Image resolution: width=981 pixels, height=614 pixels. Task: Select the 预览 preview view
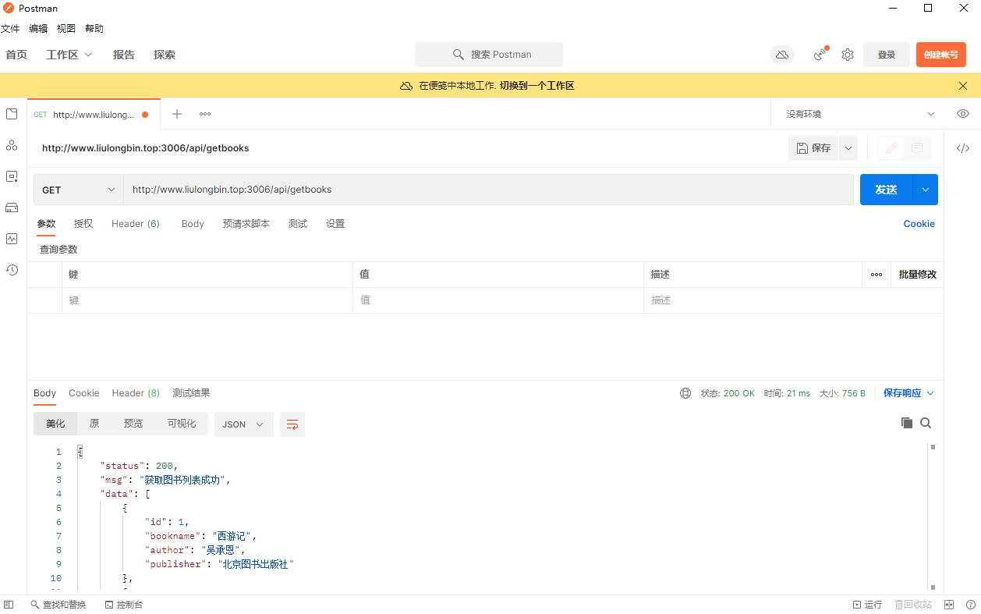click(x=133, y=424)
